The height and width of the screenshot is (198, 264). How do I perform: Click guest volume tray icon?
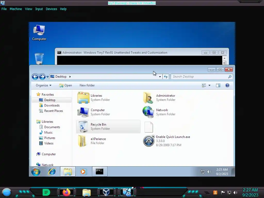(x=209, y=172)
